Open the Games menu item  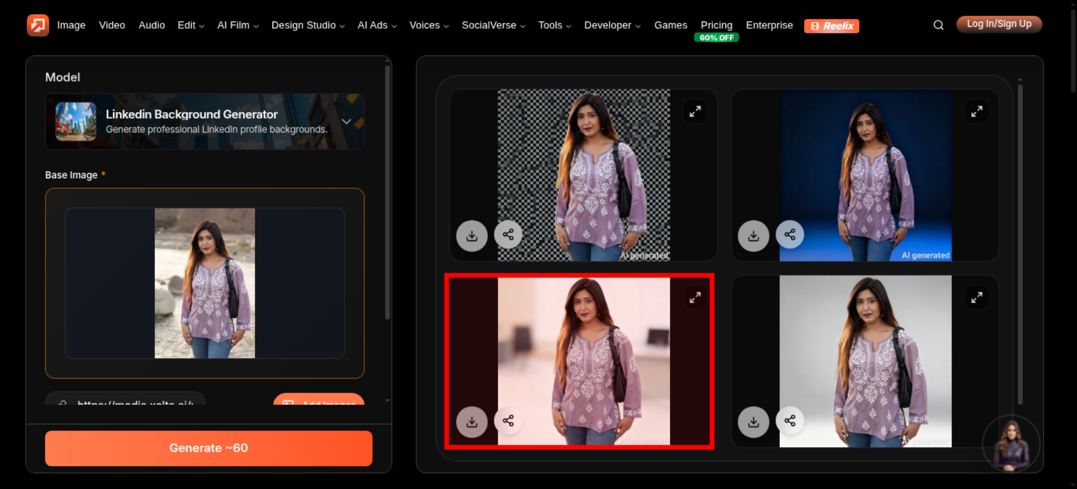[670, 25]
